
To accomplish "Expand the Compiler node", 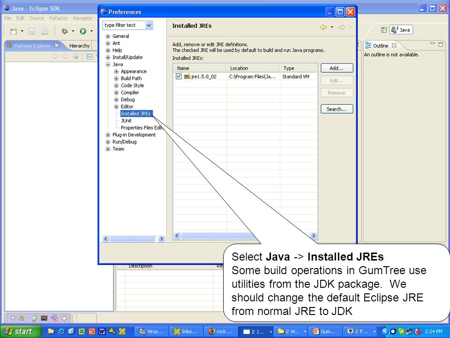I will (x=116, y=92).
